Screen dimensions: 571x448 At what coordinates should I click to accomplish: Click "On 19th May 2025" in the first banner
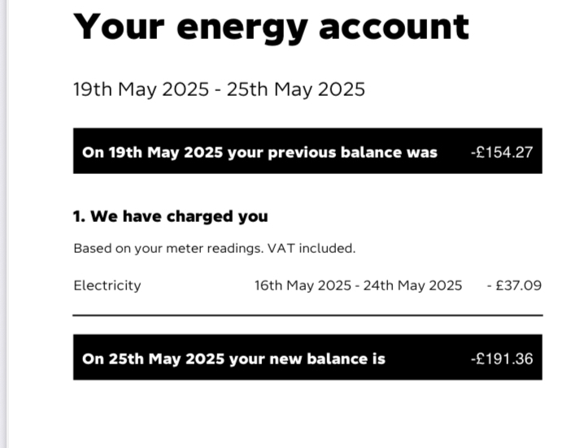[x=152, y=153]
